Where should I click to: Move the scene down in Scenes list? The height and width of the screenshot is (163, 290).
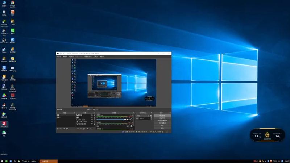(x=67, y=129)
